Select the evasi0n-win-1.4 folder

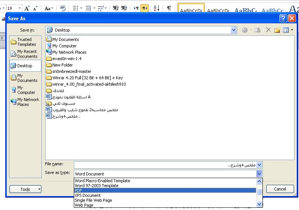(64, 59)
